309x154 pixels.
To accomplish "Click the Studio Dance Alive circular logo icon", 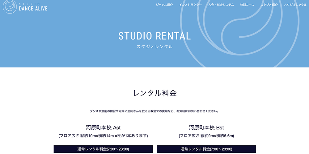I will [10, 7].
